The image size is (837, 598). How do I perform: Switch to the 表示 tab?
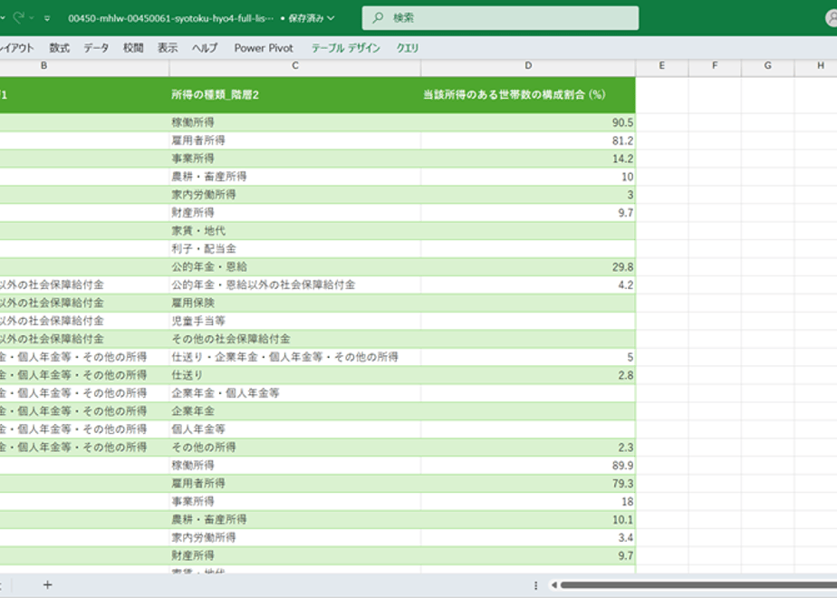[167, 48]
